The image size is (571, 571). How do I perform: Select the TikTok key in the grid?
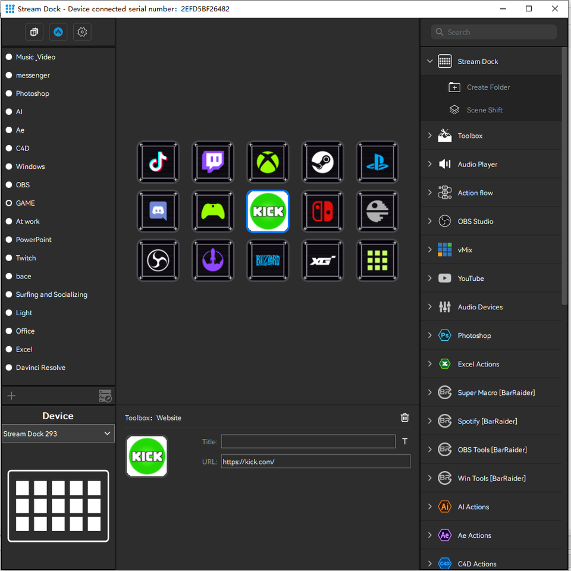click(158, 162)
